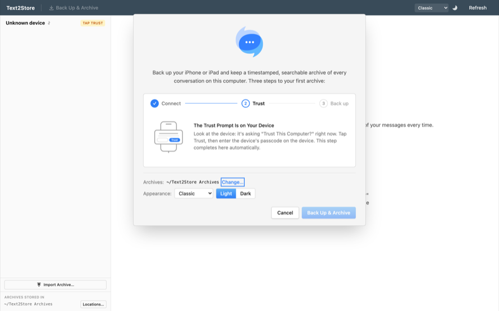
Task: Click the step 2 Trust circle
Action: (245, 104)
